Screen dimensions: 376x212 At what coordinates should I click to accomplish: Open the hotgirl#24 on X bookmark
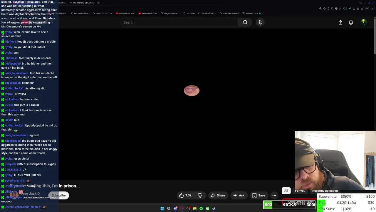coord(171,13)
